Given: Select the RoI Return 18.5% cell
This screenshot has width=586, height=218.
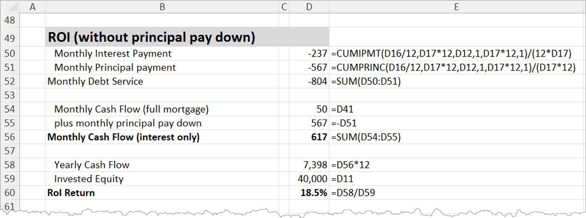Looking at the screenshot, I should pos(314,193).
